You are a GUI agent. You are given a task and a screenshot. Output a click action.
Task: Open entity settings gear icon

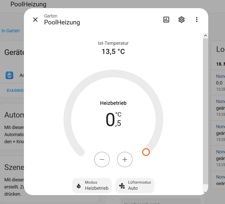point(181,20)
